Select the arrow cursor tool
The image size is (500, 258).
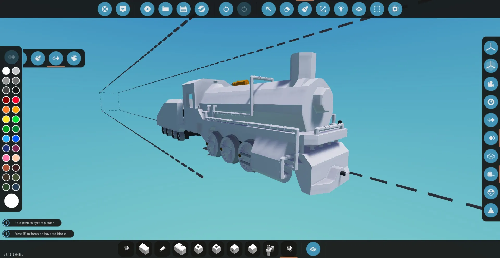[268, 9]
